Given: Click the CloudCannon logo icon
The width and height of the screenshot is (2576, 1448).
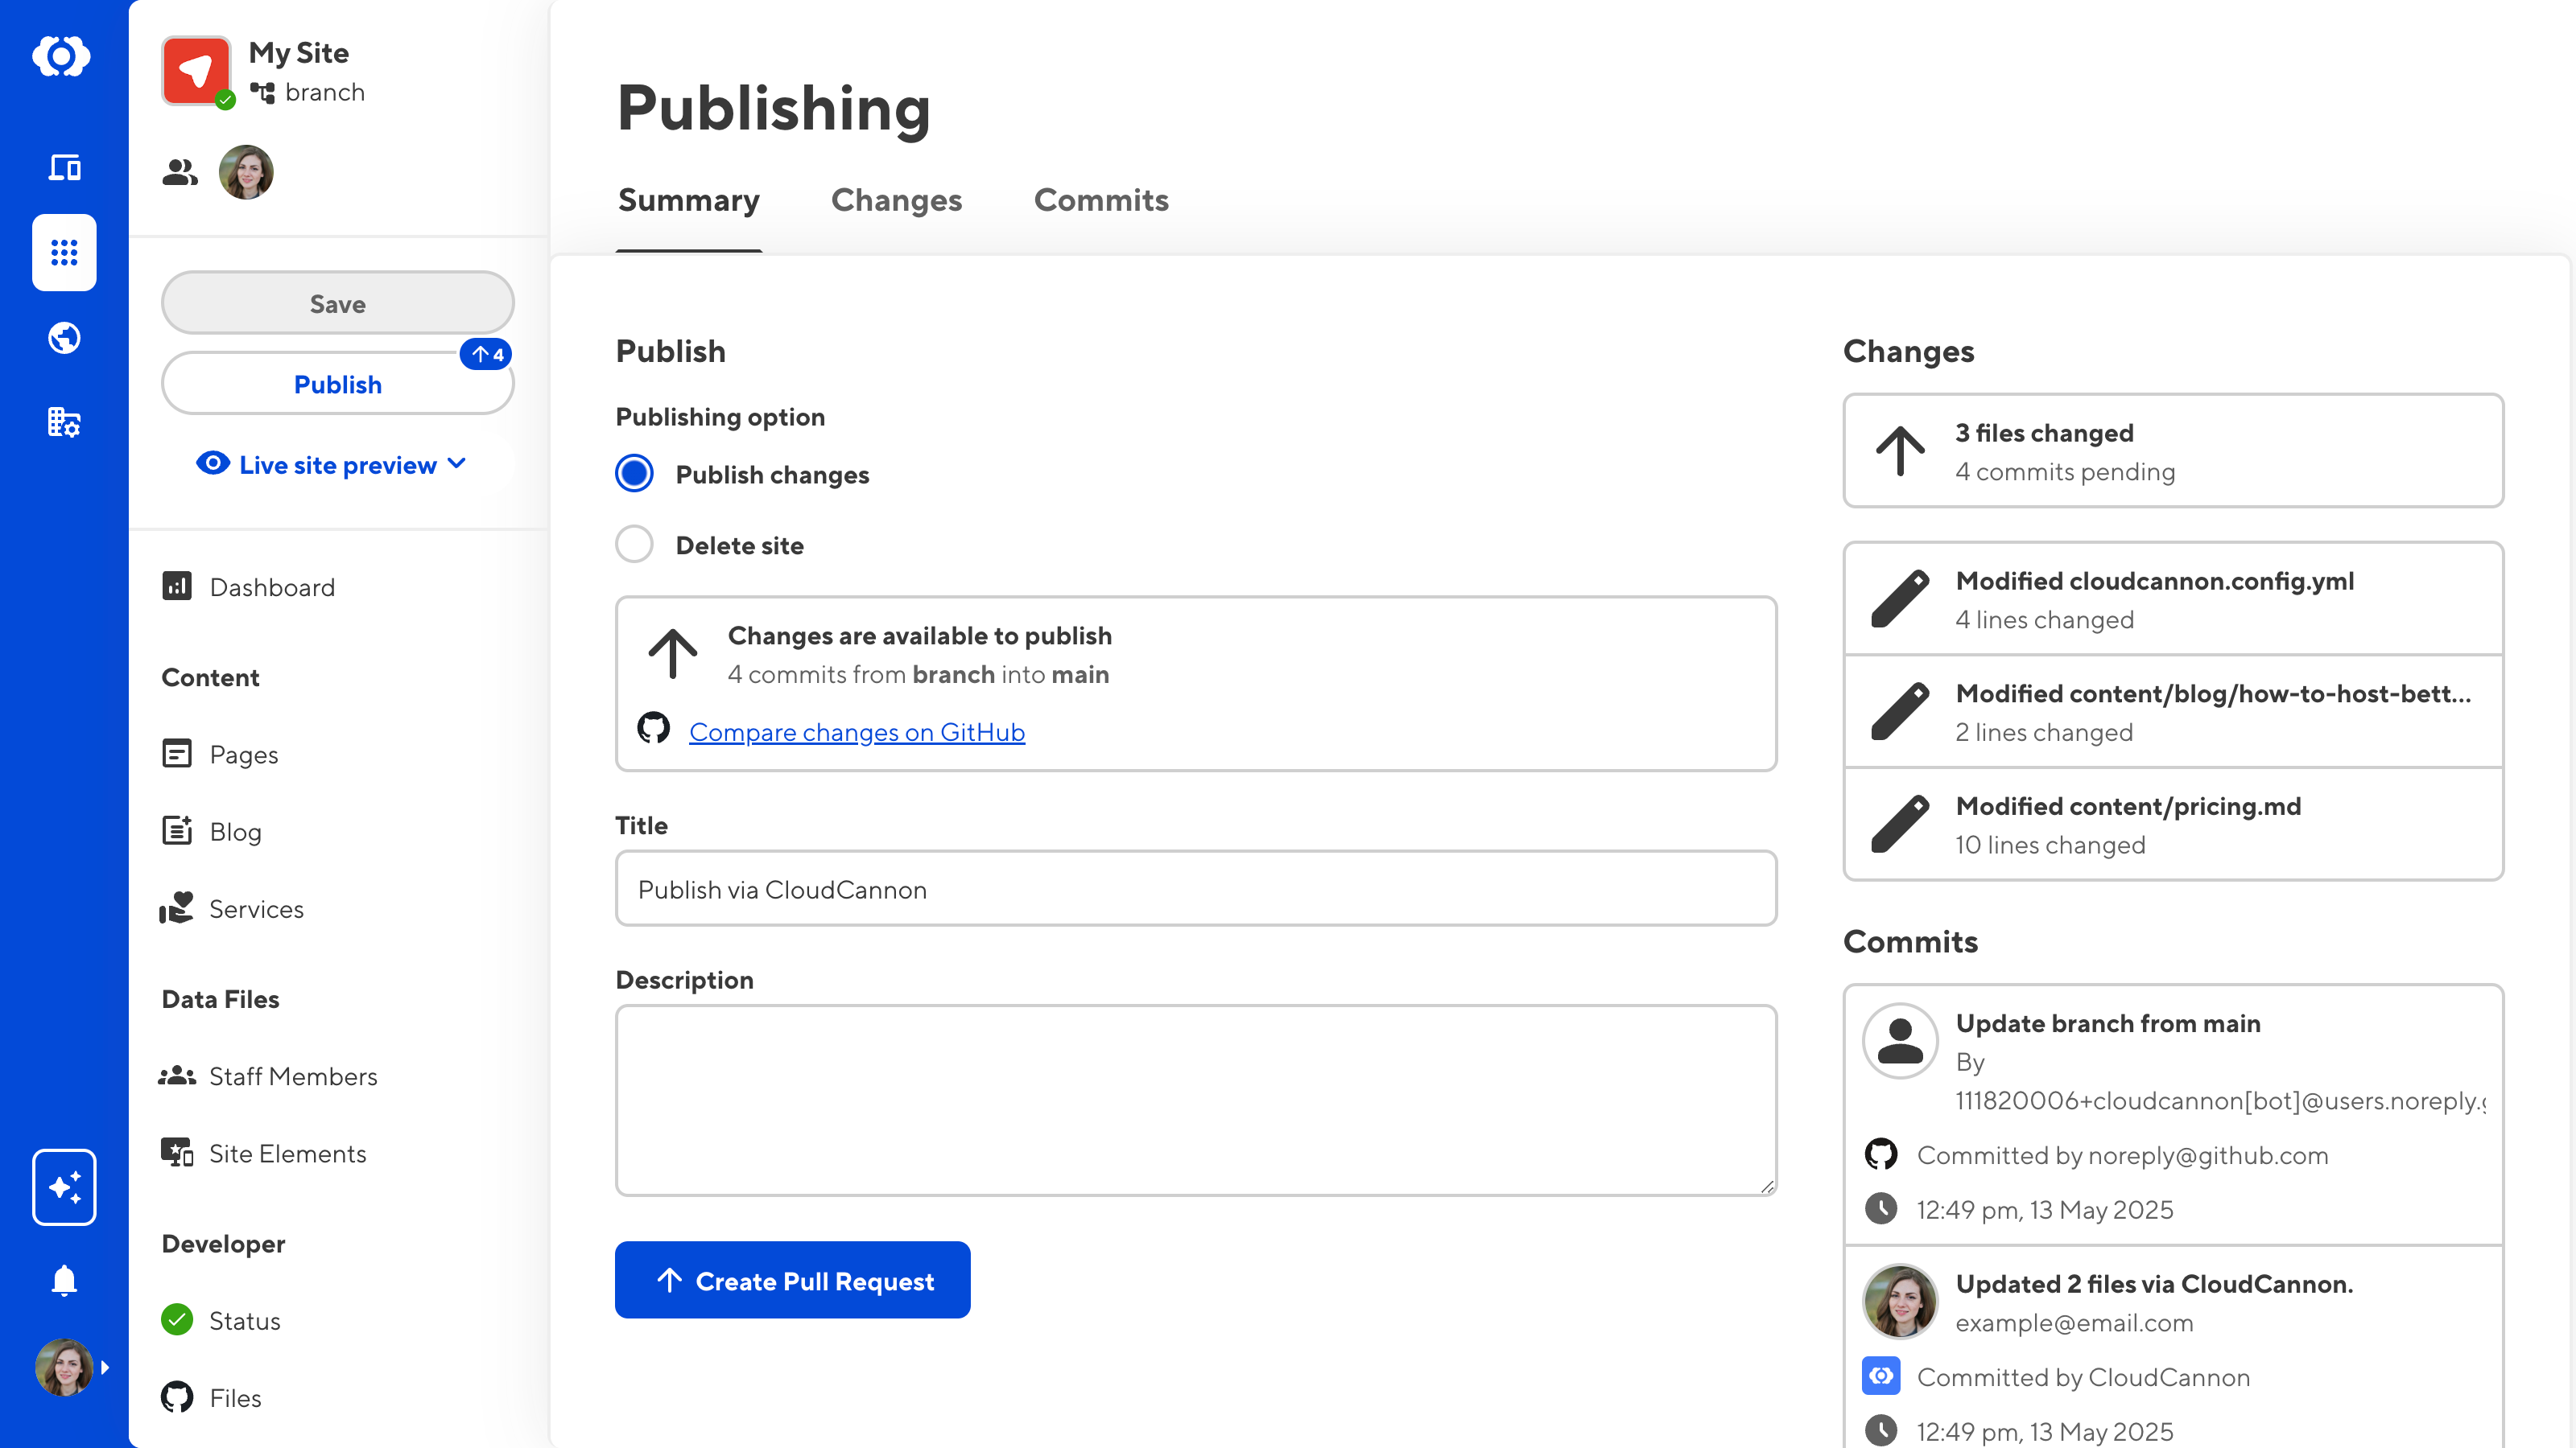Looking at the screenshot, I should click(x=62, y=56).
